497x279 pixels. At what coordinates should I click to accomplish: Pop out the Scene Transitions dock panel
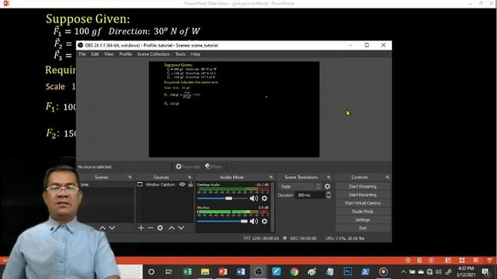[x=328, y=177]
